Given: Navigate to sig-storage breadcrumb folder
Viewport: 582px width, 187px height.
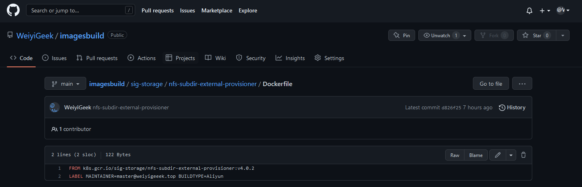Looking at the screenshot, I should click(x=147, y=84).
